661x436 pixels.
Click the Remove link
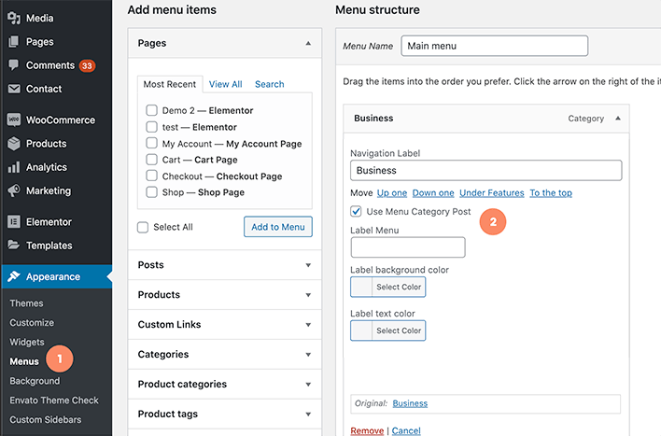[x=367, y=430]
